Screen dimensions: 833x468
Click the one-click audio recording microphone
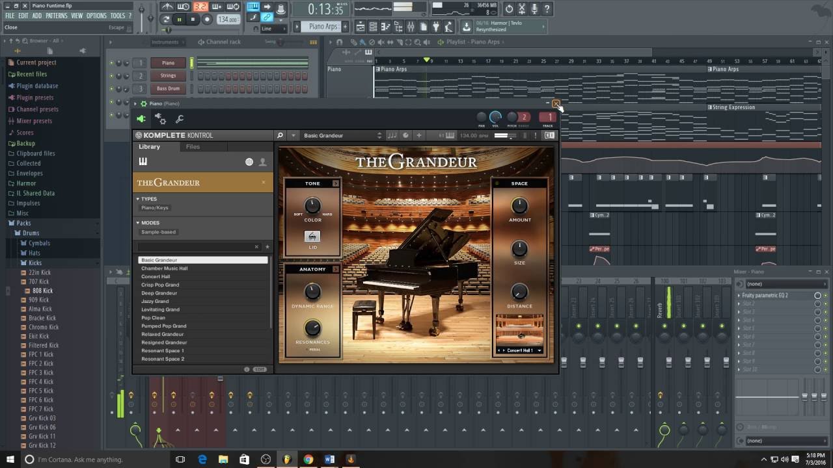[535, 9]
